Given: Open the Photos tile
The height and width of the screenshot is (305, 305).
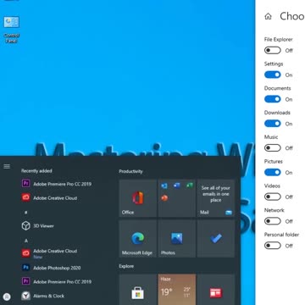Looking at the screenshot, I should (x=177, y=239).
